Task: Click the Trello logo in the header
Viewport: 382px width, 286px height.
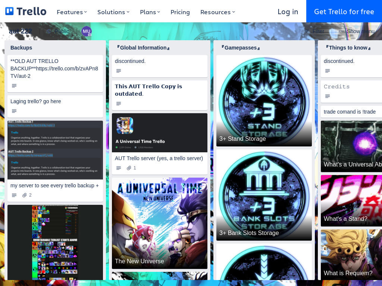Action: tap(26, 12)
